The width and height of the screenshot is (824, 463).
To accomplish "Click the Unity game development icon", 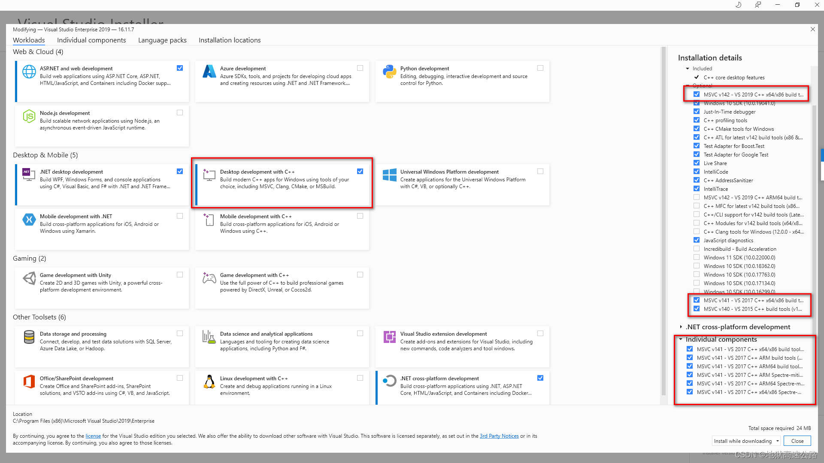I will pyautogui.click(x=29, y=278).
